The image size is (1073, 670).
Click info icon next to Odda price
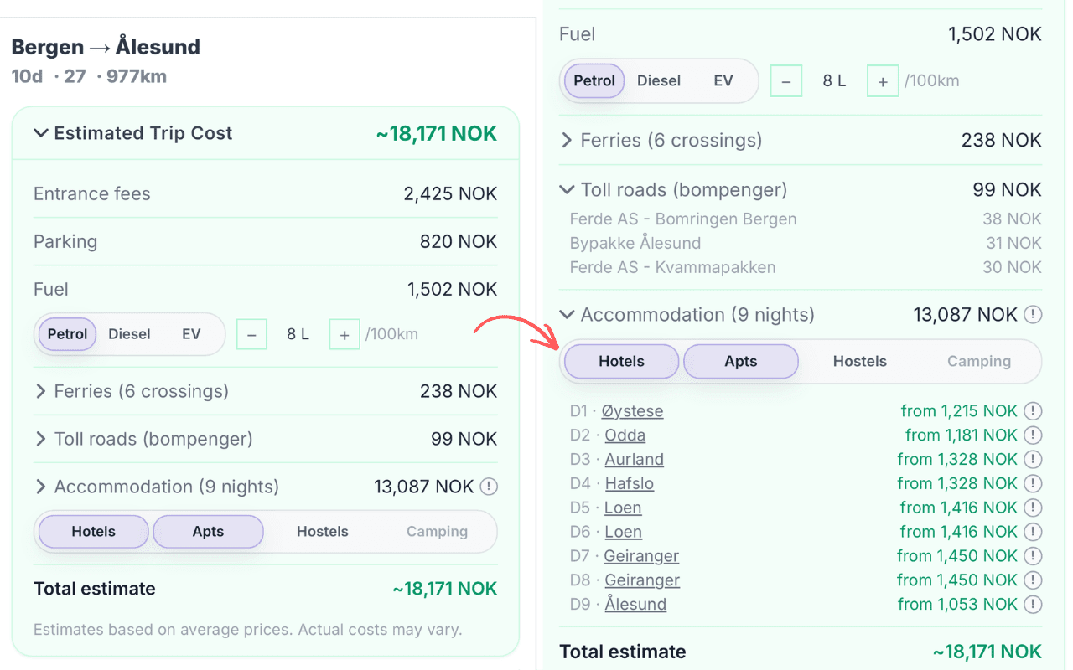[1034, 435]
